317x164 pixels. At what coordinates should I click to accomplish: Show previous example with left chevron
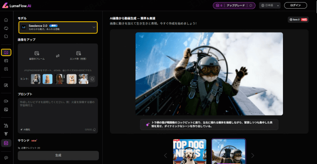[165, 155]
